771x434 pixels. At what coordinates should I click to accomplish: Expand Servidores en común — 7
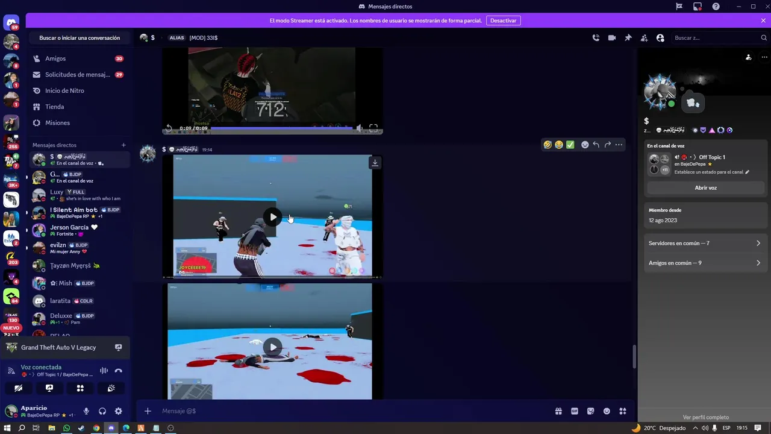(x=705, y=244)
